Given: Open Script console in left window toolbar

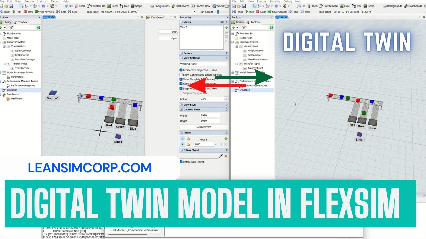Looking at the screenshot, I should tap(136, 6).
